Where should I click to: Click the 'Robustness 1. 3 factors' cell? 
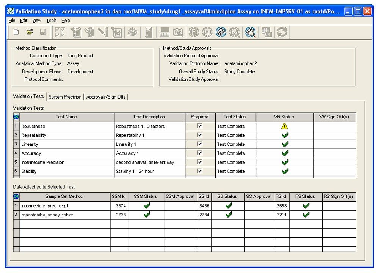[150, 126]
